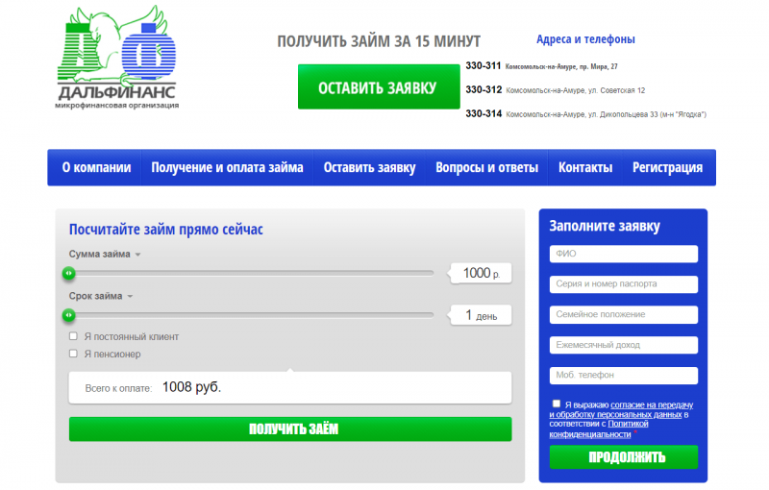Tick the personal data consent checkbox
The image size is (769, 490).
(556, 404)
